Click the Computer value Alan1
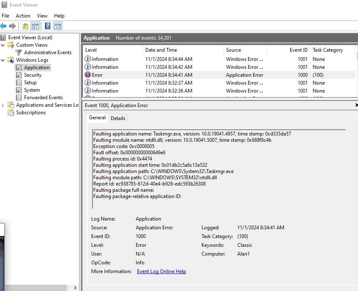This screenshot has height=291, width=358. (244, 254)
